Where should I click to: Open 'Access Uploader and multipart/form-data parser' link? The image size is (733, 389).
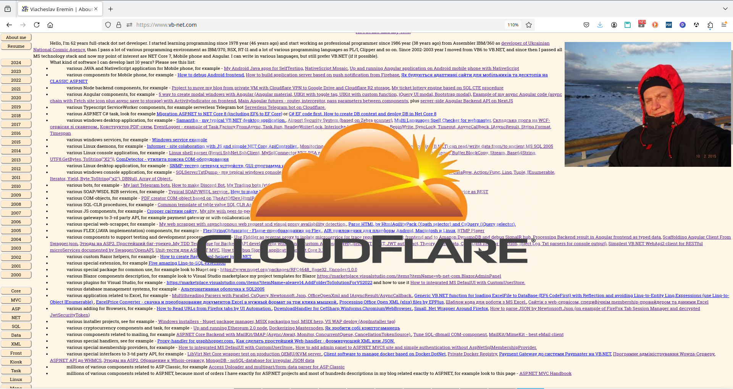(277, 367)
